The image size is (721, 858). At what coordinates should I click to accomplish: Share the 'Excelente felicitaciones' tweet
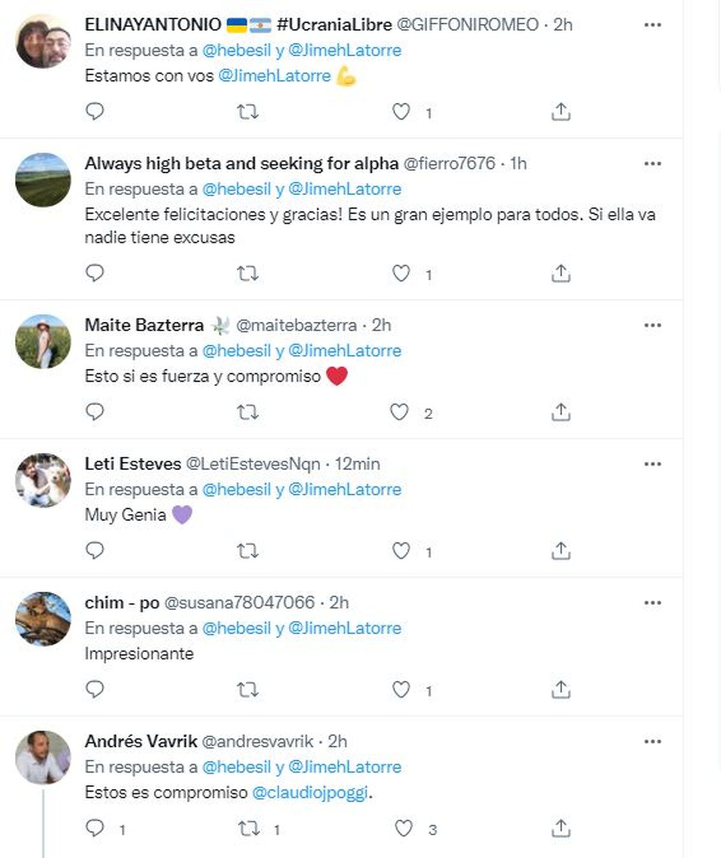point(561,274)
